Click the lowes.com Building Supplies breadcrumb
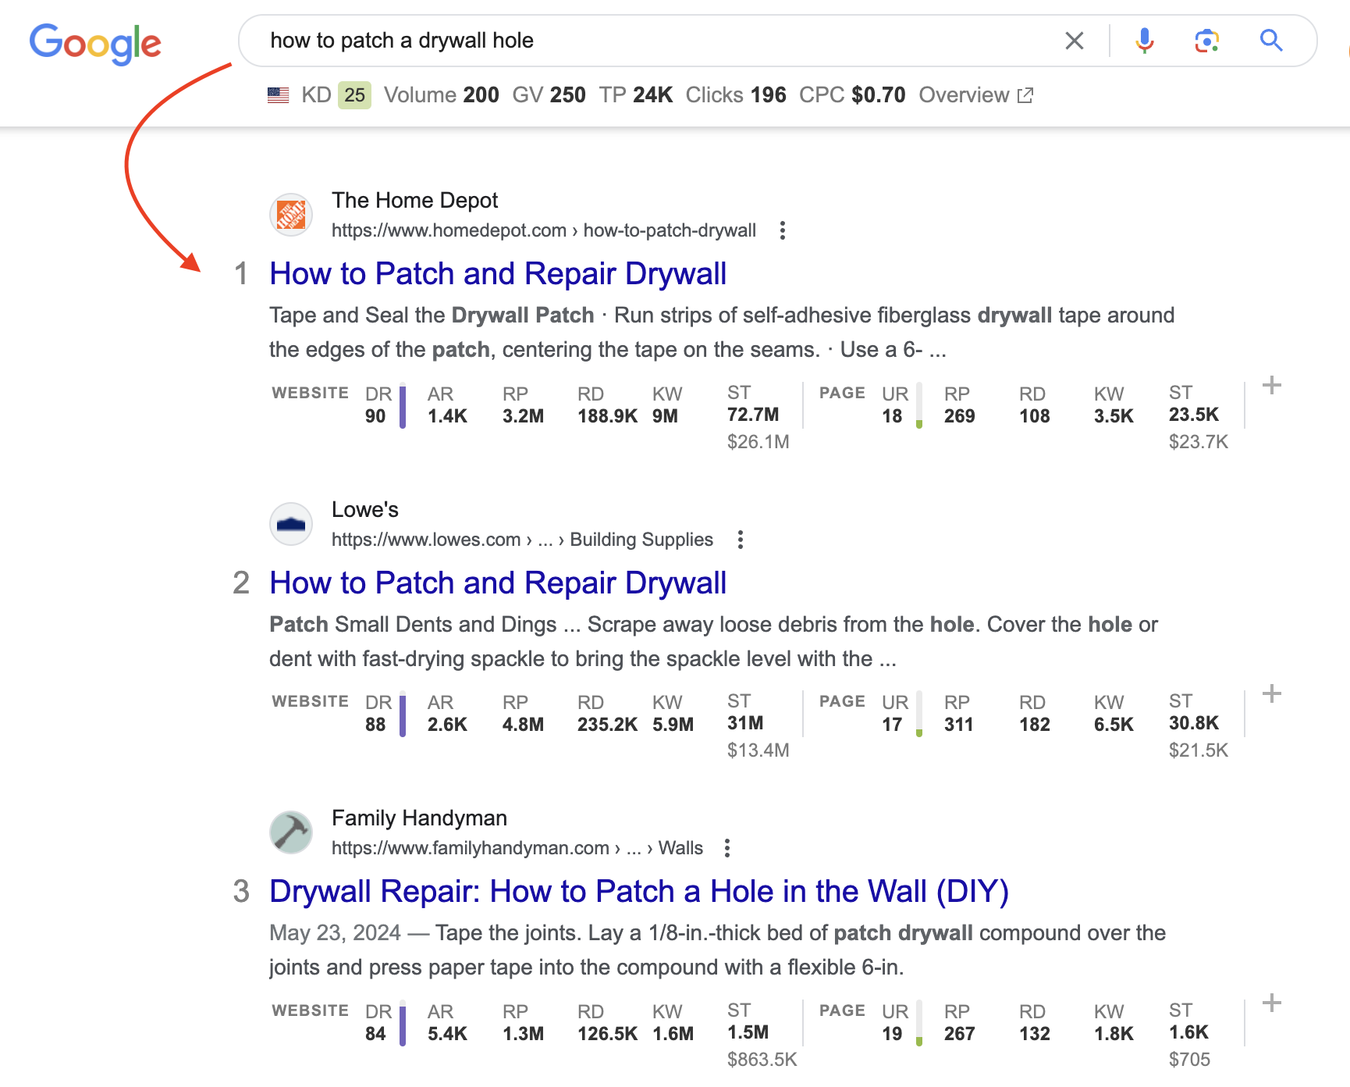 522,540
